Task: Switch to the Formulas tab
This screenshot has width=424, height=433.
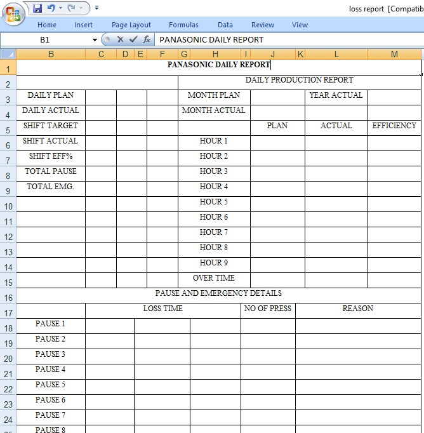Action: (x=183, y=25)
